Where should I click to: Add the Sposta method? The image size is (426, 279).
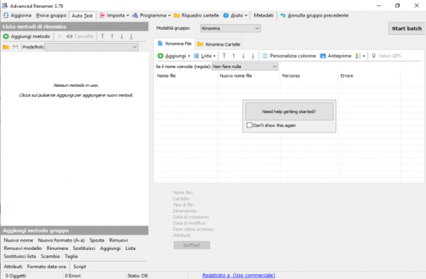[97, 240]
